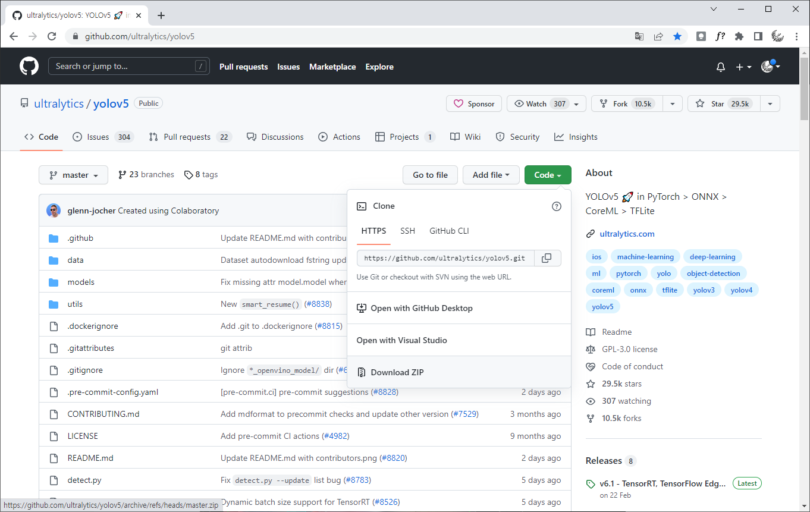Click the browser translate icon

point(639,36)
